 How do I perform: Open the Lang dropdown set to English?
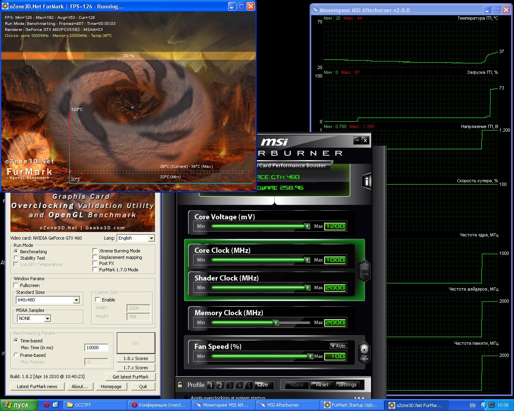click(135, 238)
